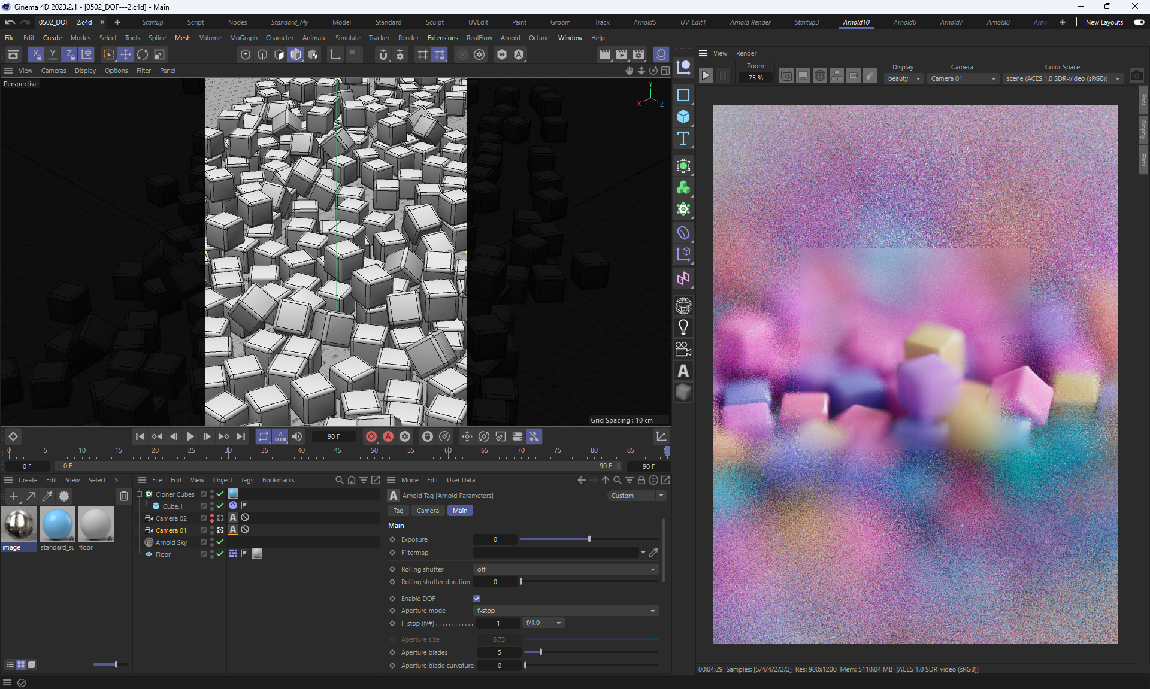1150x689 pixels.
Task: Open the MoGraph menu
Action: 243,38
